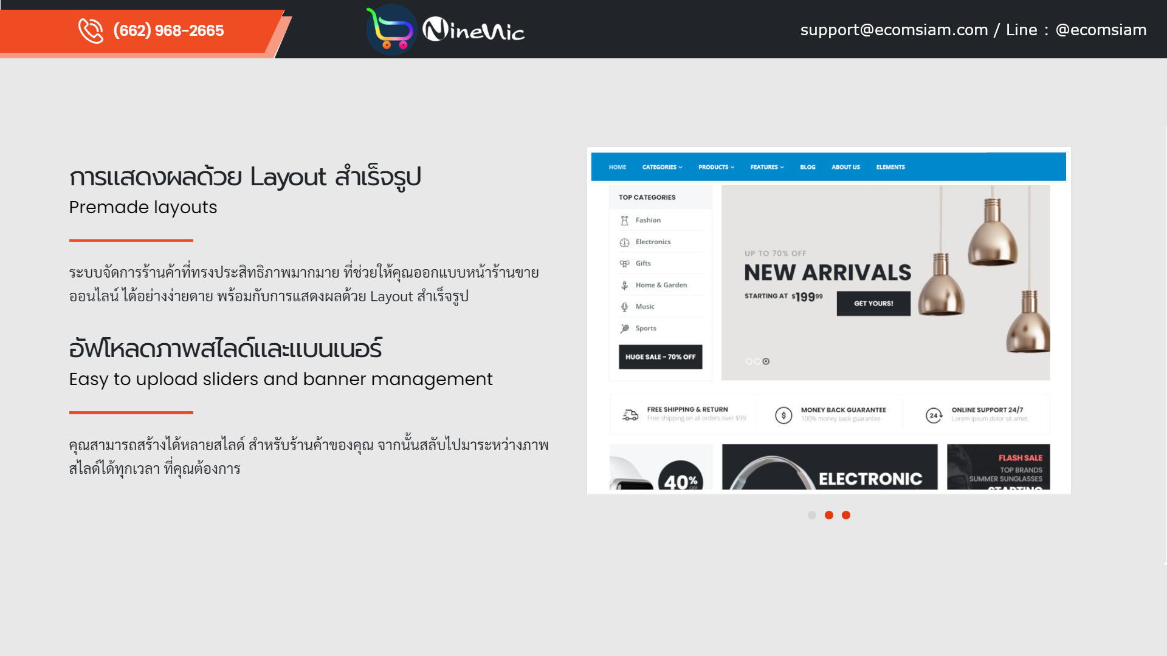Click the Electronics category icon
This screenshot has width=1167, height=656.
pyautogui.click(x=625, y=242)
